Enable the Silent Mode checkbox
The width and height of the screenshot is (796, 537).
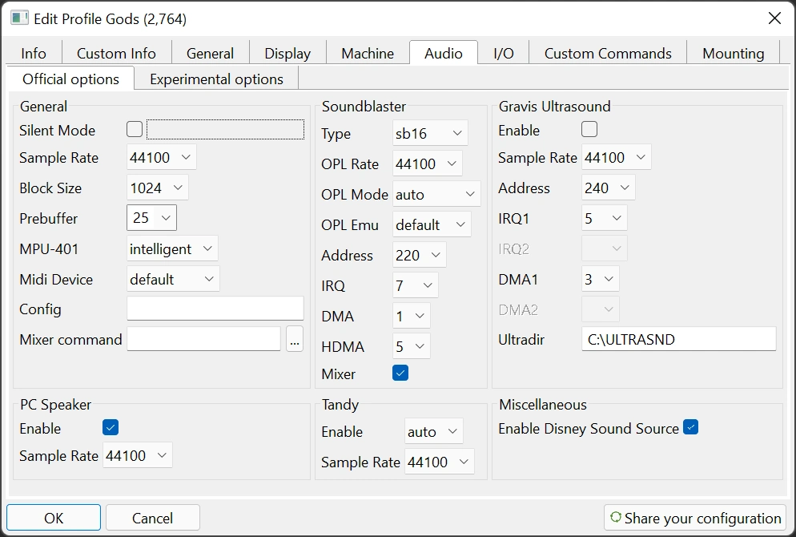pos(135,129)
